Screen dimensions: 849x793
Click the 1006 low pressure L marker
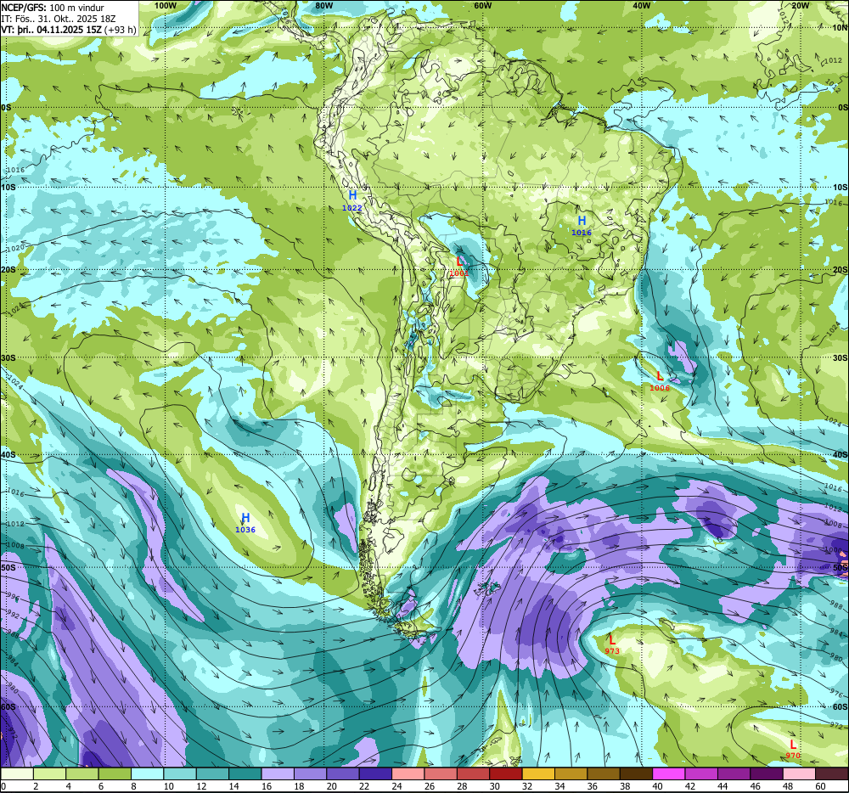pos(660,375)
